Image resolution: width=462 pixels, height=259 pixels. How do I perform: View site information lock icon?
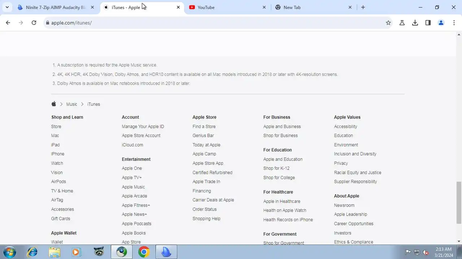tap(47, 23)
